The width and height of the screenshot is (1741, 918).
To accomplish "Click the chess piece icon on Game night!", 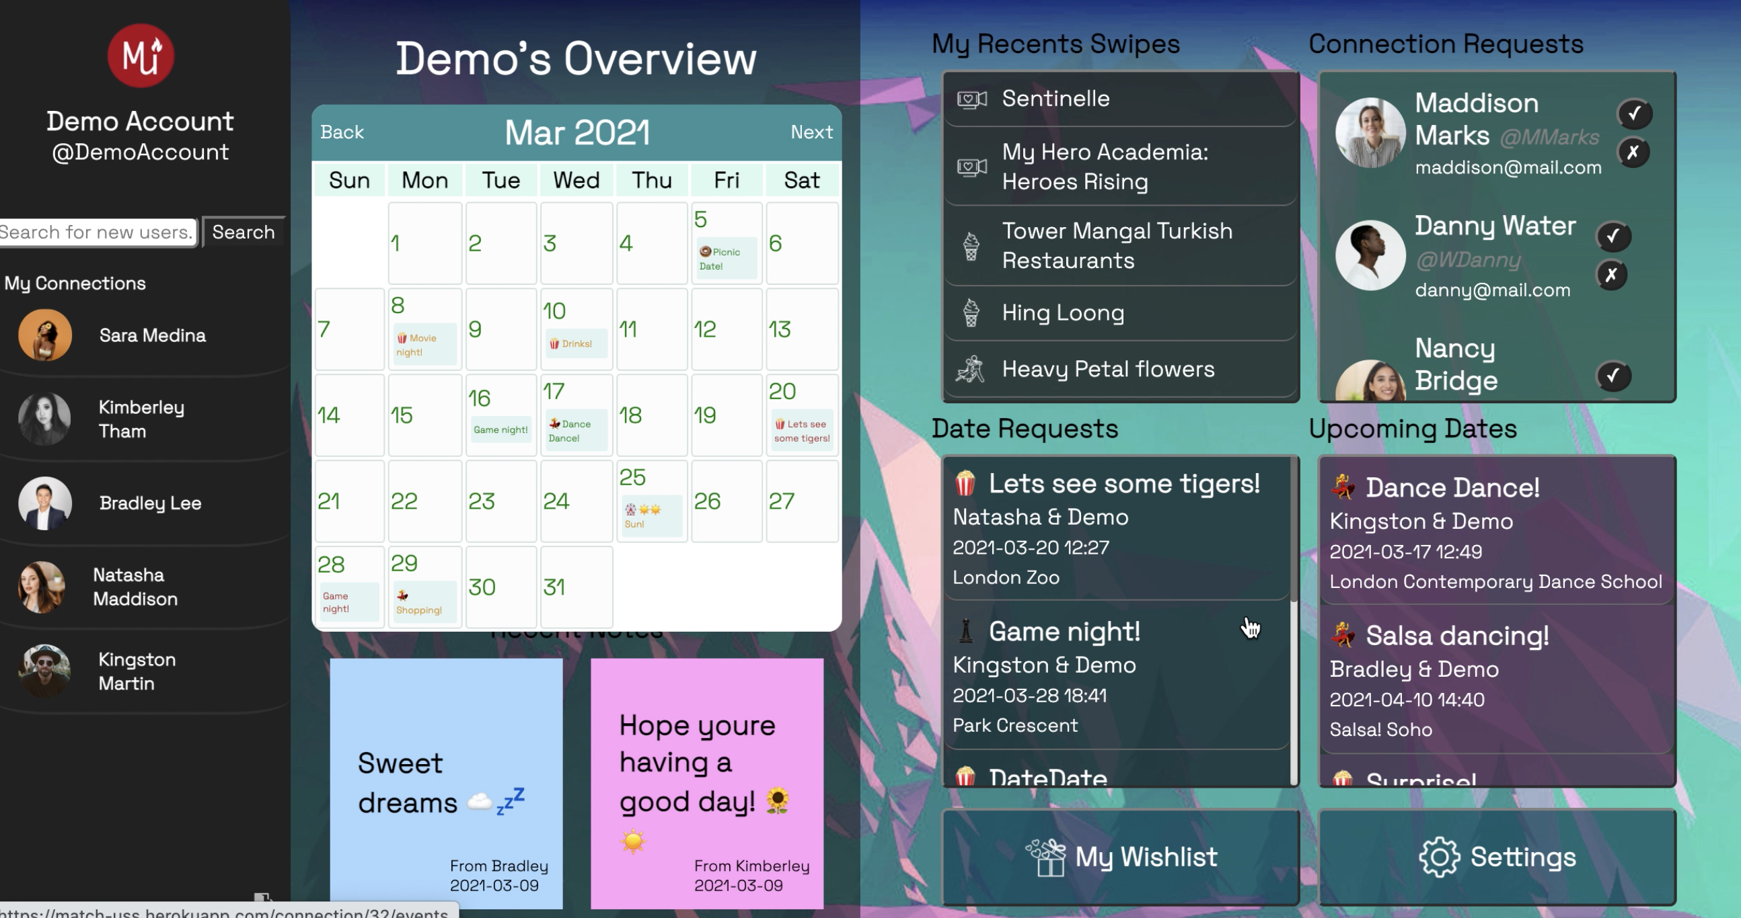I will click(966, 631).
